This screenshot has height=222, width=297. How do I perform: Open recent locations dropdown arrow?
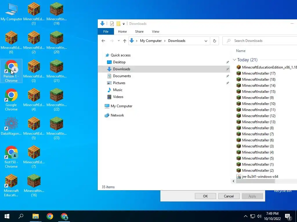(x=119, y=41)
